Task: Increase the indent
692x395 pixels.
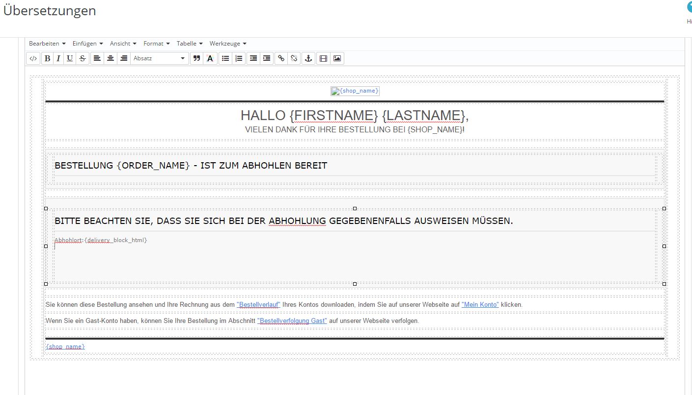Action: [x=267, y=58]
